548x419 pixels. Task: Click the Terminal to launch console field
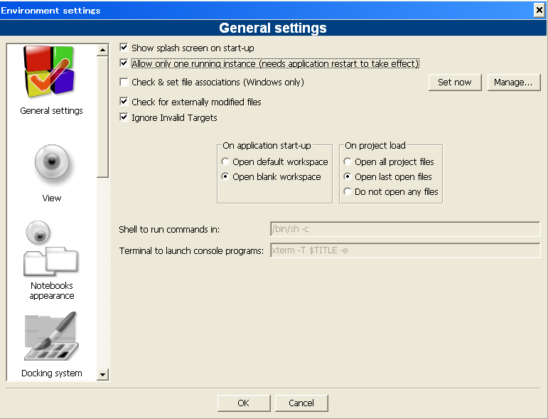405,250
